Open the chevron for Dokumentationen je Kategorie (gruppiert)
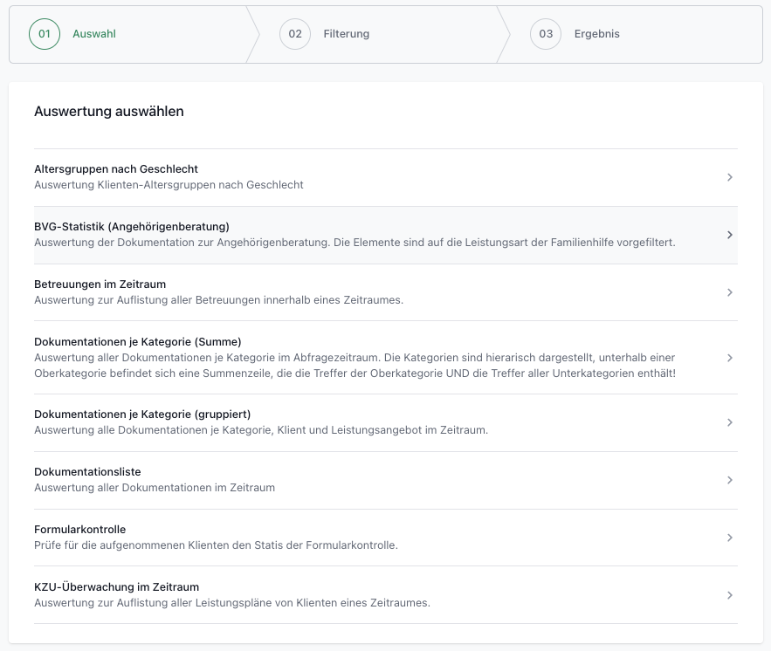 730,422
